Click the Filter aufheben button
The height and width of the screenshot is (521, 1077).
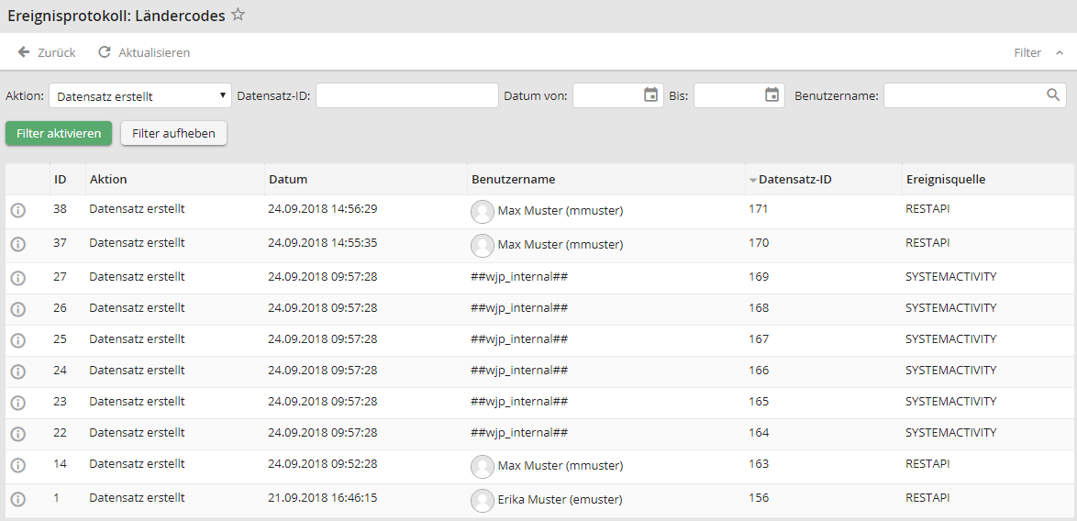pyautogui.click(x=173, y=134)
